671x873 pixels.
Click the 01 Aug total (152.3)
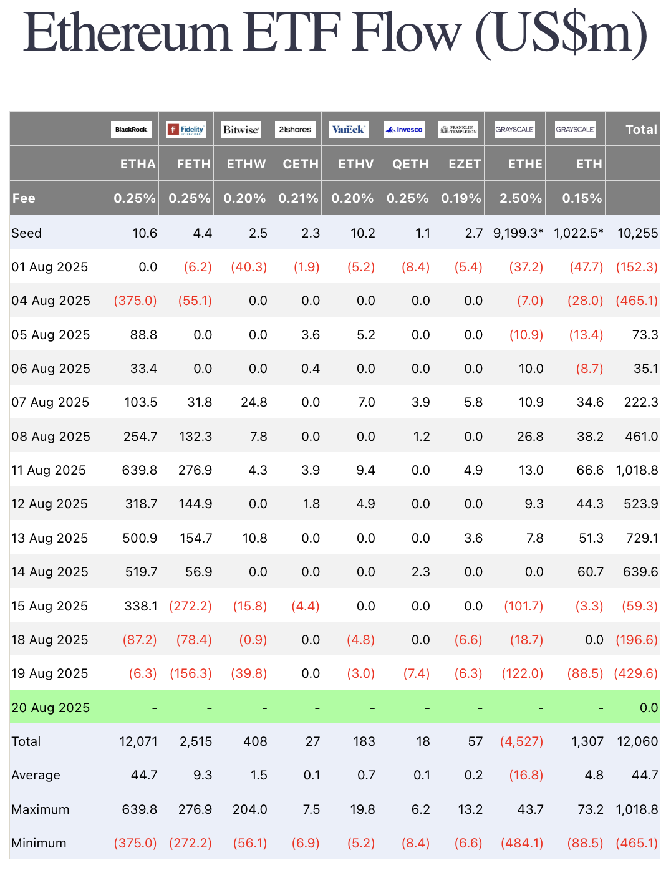point(637,267)
